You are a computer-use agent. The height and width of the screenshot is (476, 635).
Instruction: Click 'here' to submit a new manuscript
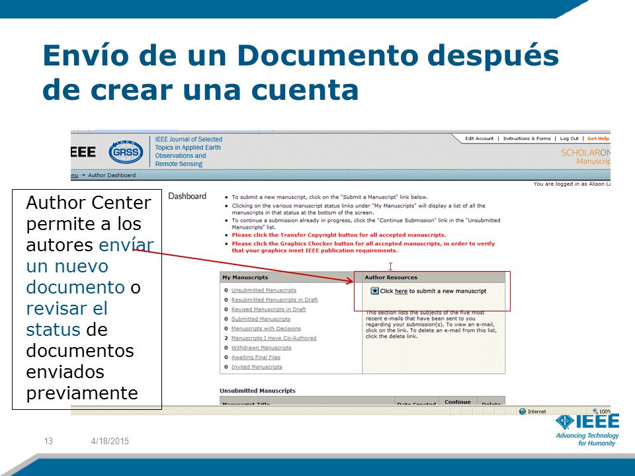tap(401, 291)
